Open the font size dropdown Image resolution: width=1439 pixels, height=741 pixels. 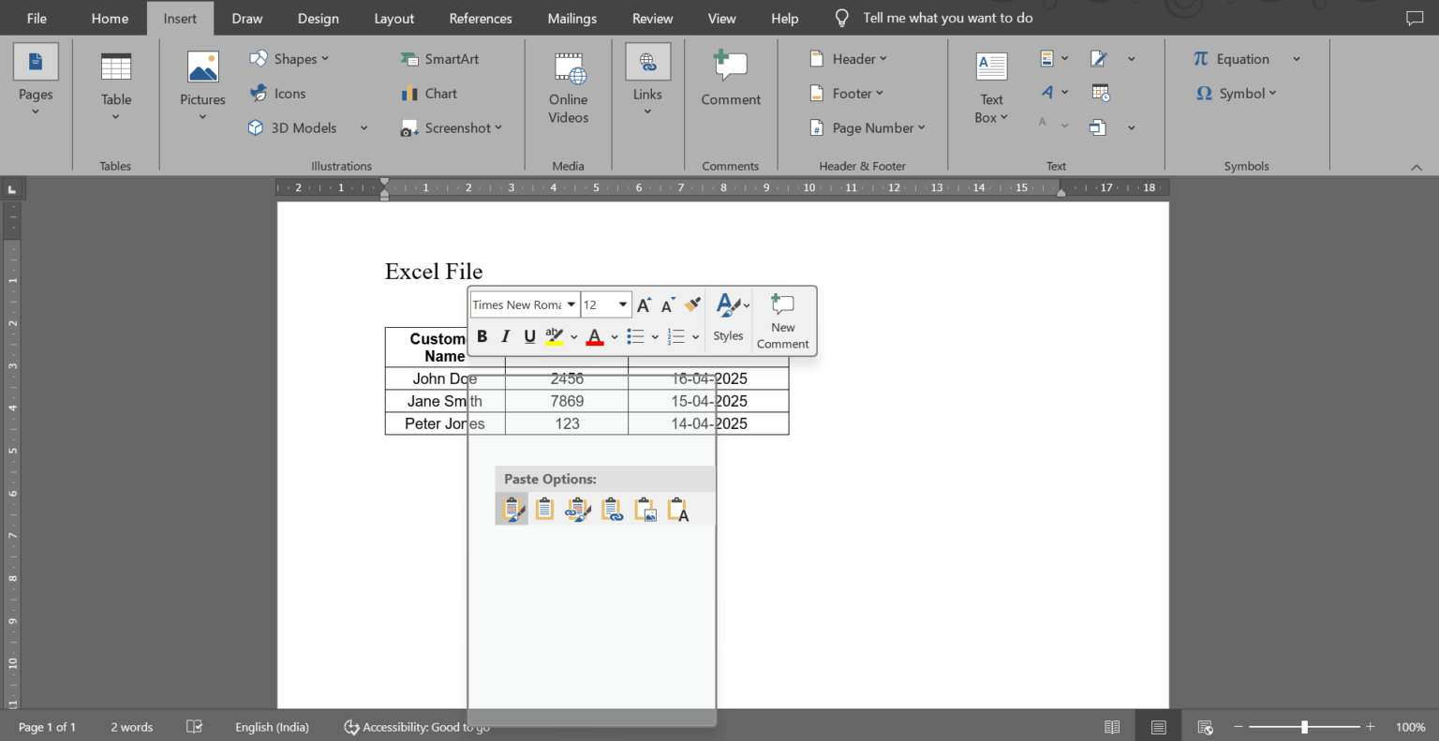(x=622, y=304)
